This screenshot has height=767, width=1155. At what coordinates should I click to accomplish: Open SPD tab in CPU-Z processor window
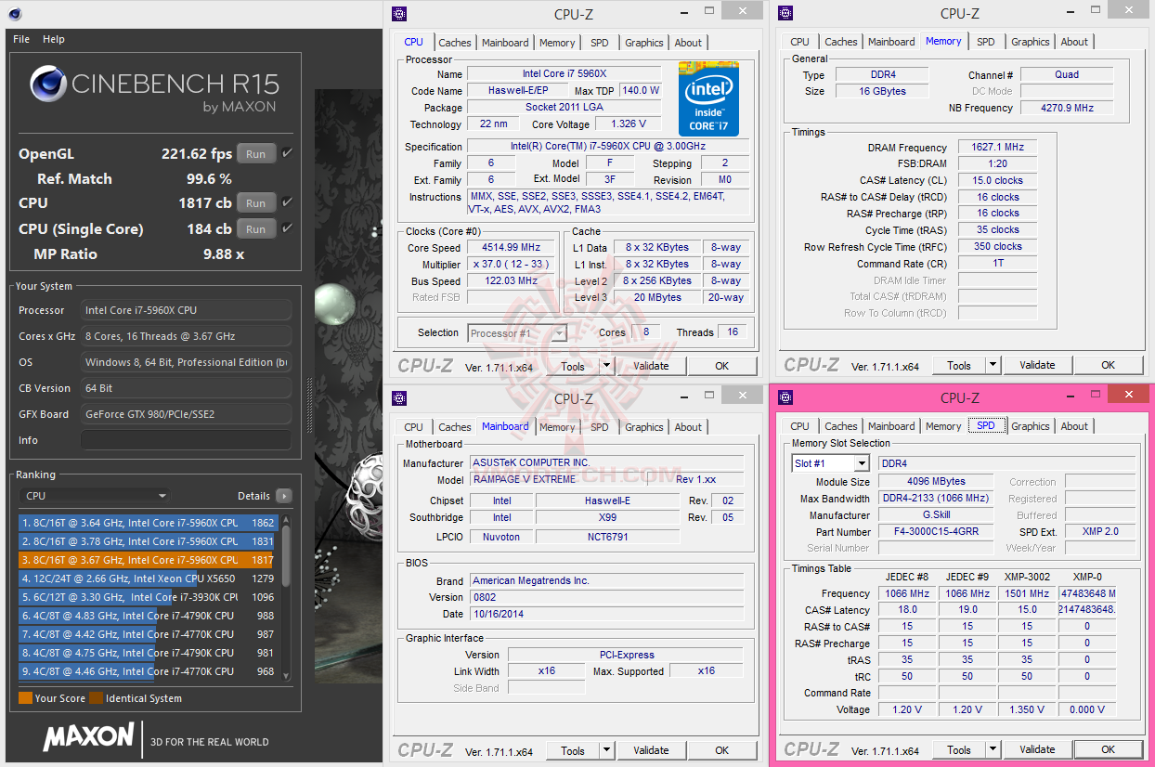(600, 43)
